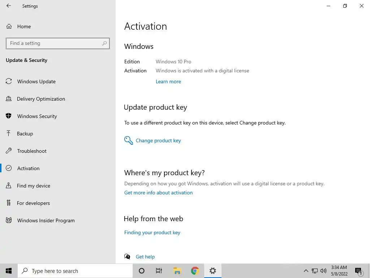Restore down the Settings window

(345, 6)
